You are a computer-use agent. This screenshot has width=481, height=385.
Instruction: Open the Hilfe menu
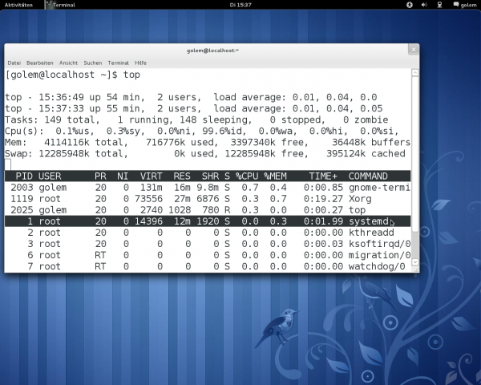pyautogui.click(x=140, y=63)
